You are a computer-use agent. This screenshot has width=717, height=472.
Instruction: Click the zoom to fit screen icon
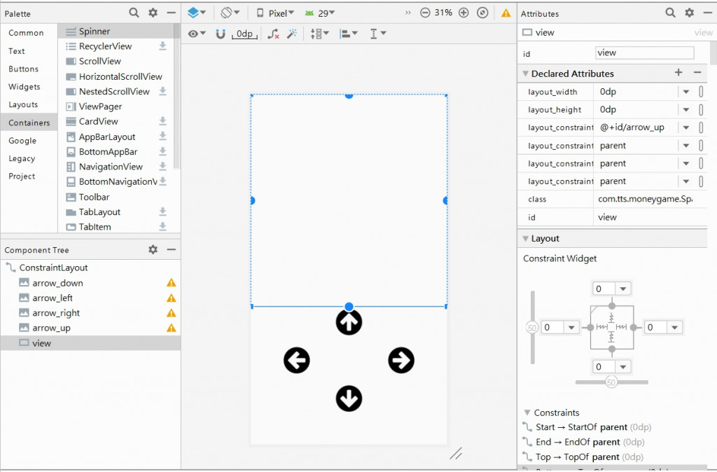[x=482, y=13]
